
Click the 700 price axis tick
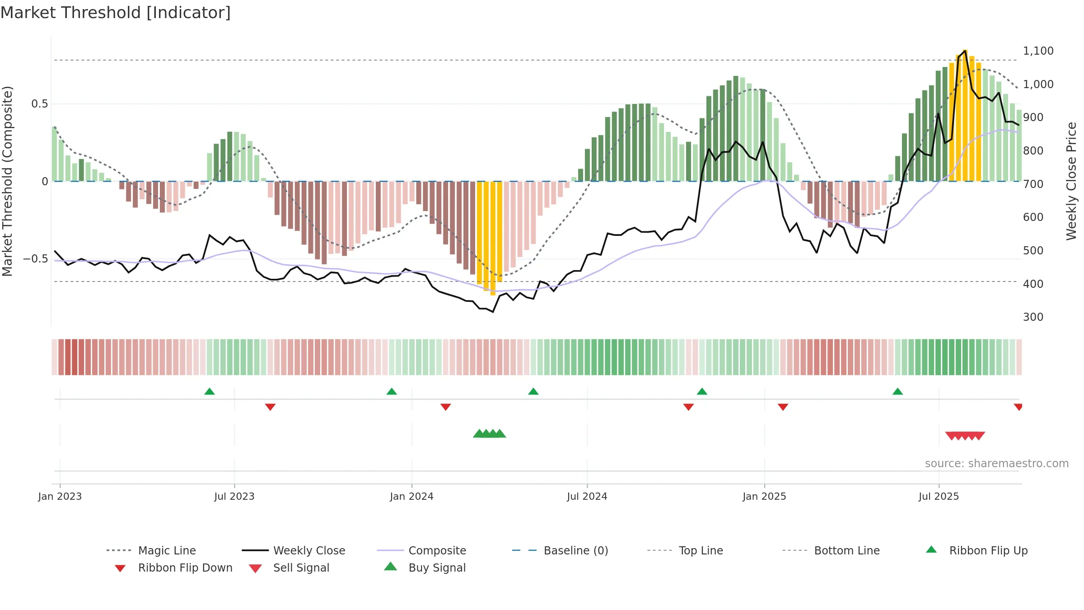click(x=1033, y=184)
